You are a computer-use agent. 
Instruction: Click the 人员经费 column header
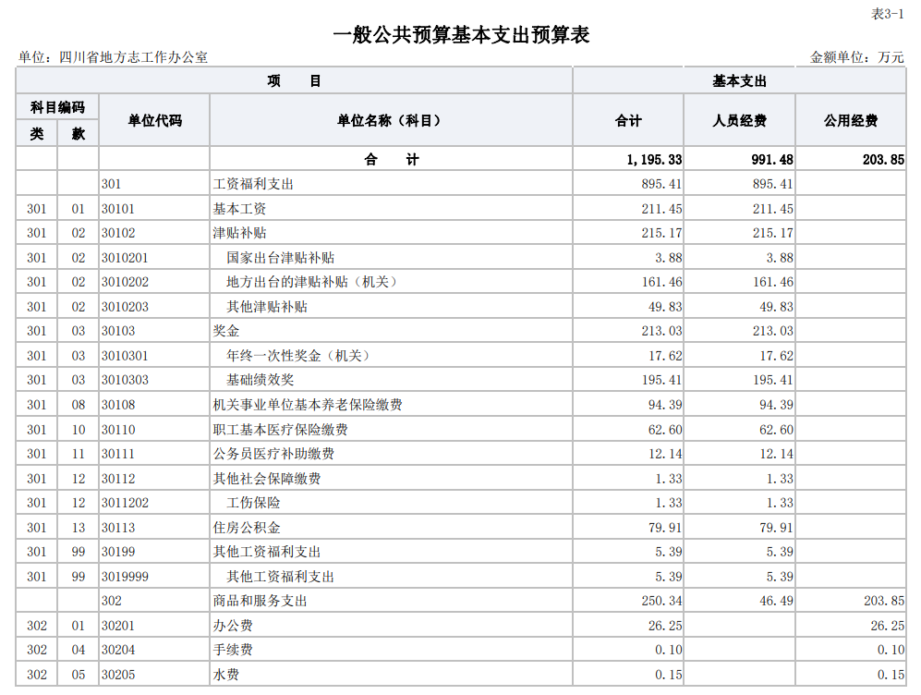point(739,121)
